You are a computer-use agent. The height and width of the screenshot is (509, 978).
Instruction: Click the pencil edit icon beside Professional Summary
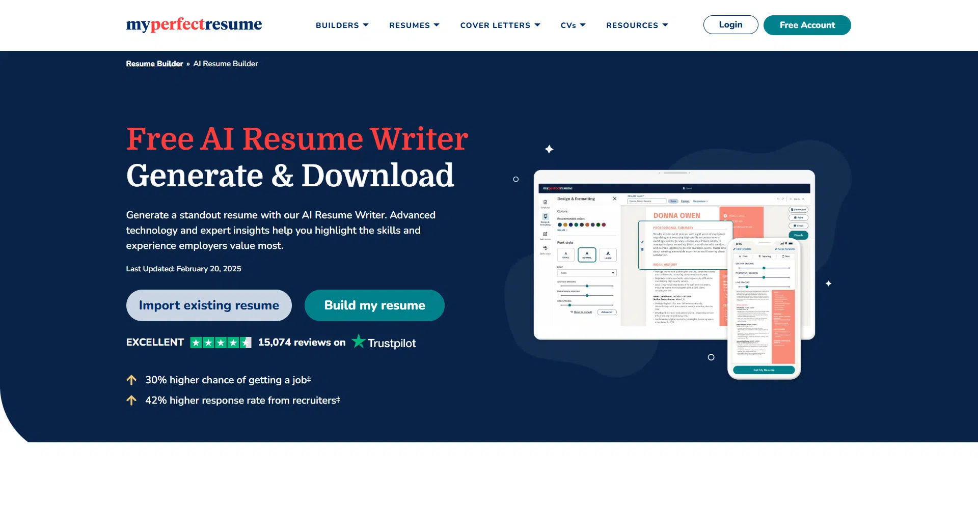pos(642,242)
